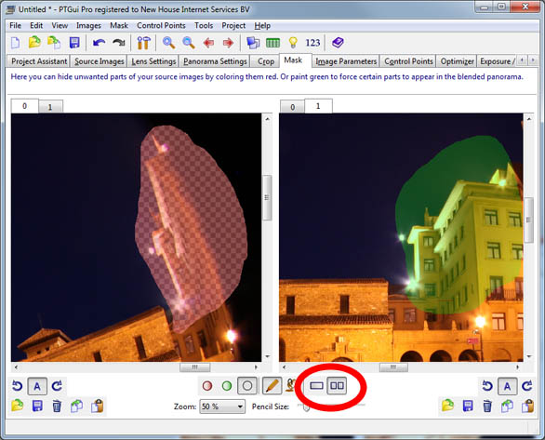Open the control point table icon
545x440 pixels.
[272, 43]
